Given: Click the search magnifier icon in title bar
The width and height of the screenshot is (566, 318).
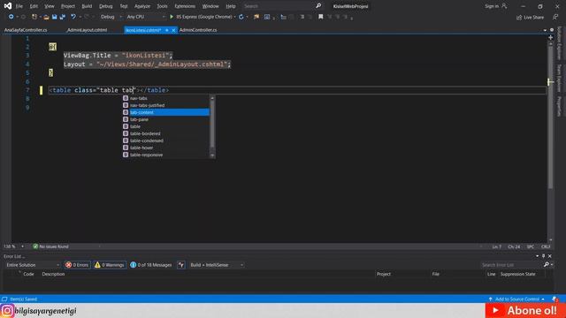Looking at the screenshot, I should 318,6.
